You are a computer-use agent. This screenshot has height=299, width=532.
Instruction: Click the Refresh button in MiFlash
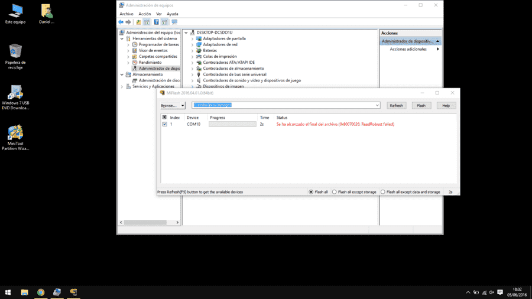tap(396, 106)
